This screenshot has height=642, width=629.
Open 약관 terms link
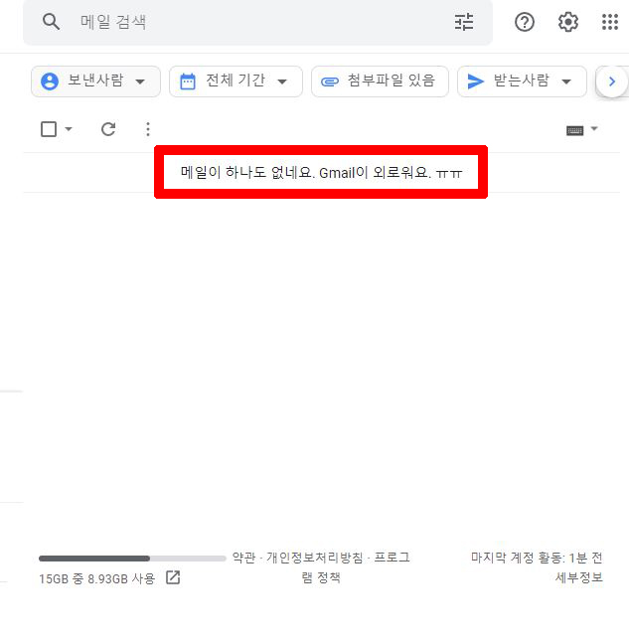tap(243, 558)
